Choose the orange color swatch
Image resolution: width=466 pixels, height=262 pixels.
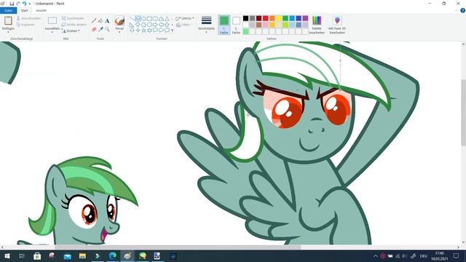coord(272,18)
